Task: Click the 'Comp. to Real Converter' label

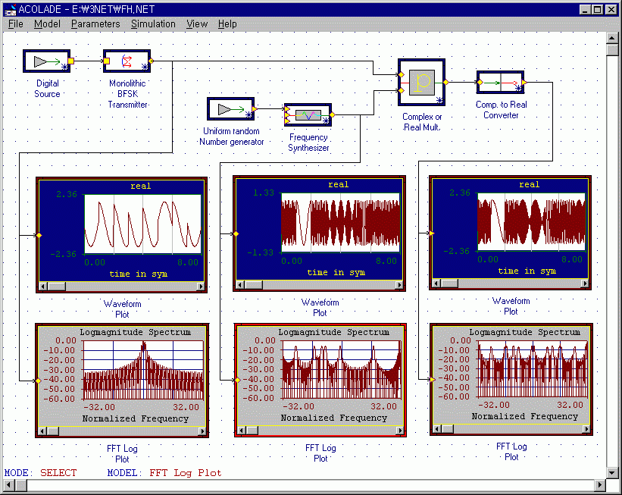Action: click(x=501, y=110)
